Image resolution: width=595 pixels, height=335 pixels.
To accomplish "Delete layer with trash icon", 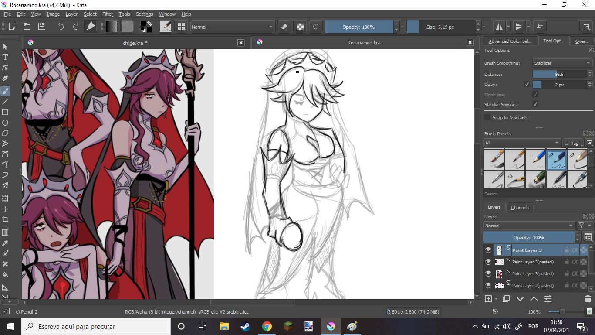I will (588, 299).
